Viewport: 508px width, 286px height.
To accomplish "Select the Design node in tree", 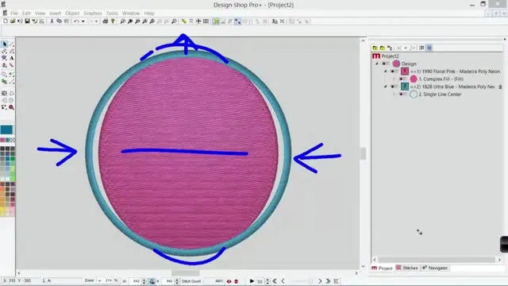I will point(409,64).
